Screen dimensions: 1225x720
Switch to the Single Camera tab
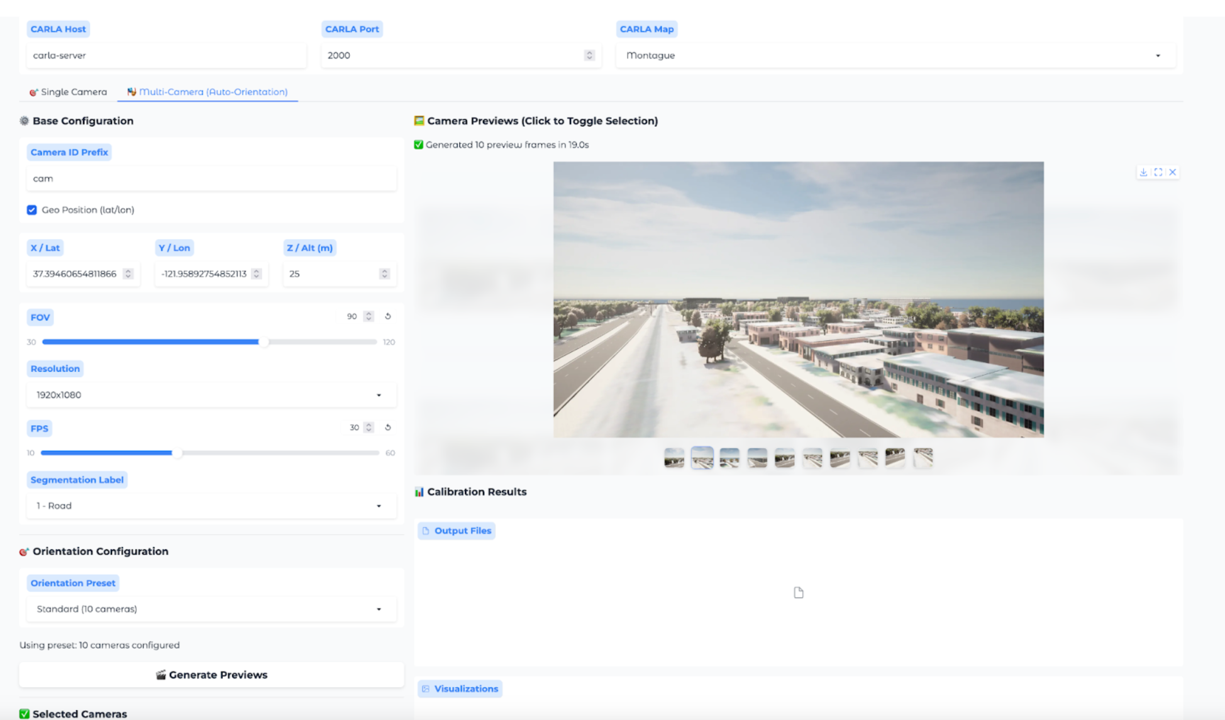68,92
